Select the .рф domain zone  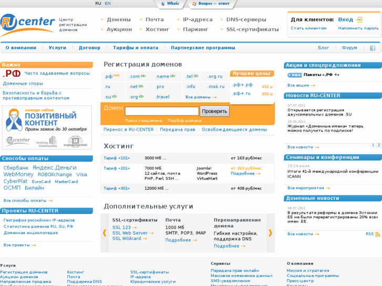(108, 77)
